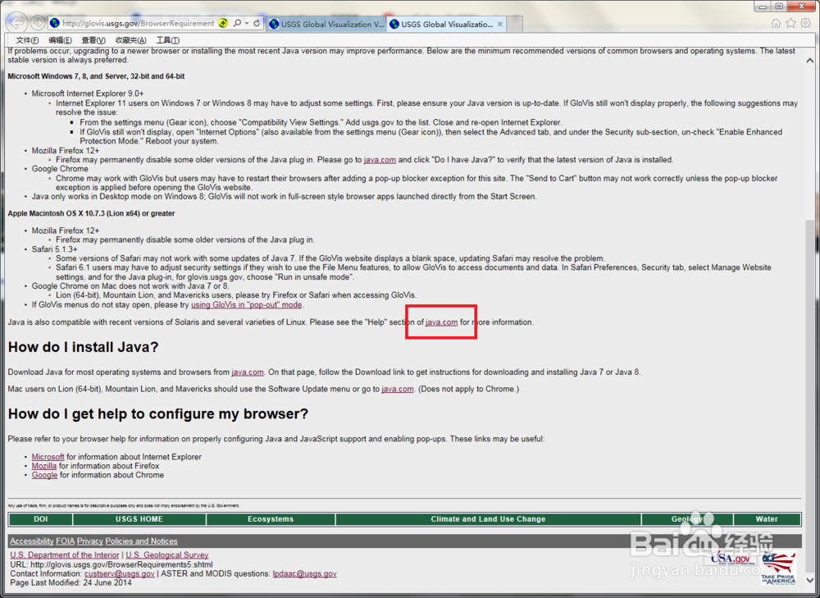Open a new blank tab
The width and height of the screenshot is (820, 598).
point(515,24)
